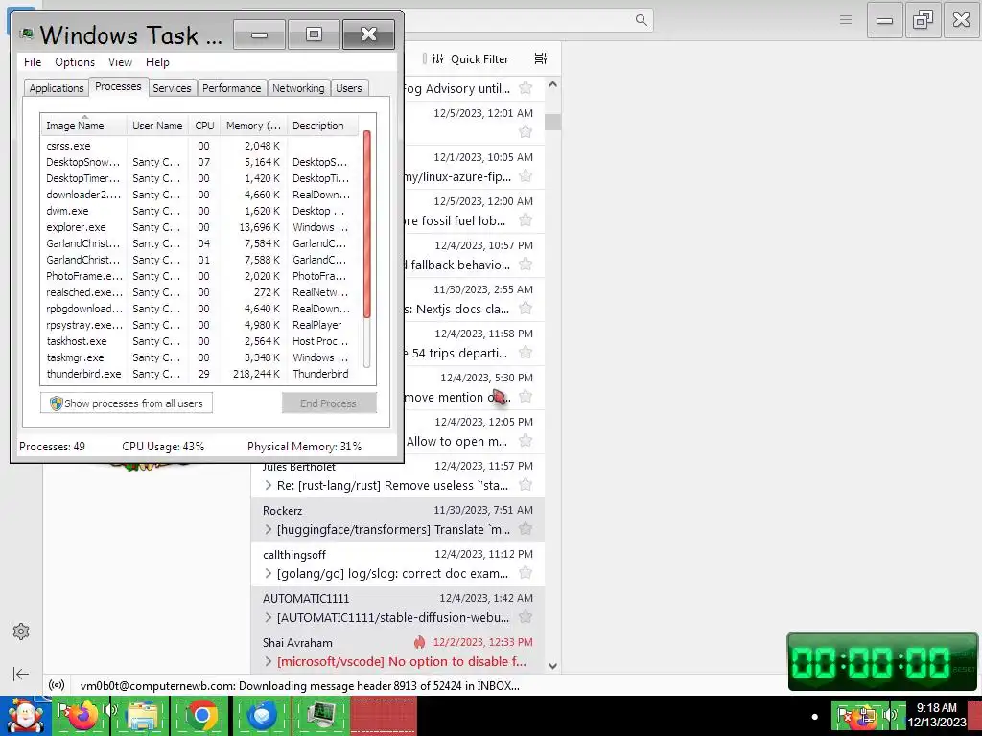Show hidden tray icons dot
Image resolution: width=982 pixels, height=736 pixels.
pyautogui.click(x=814, y=717)
